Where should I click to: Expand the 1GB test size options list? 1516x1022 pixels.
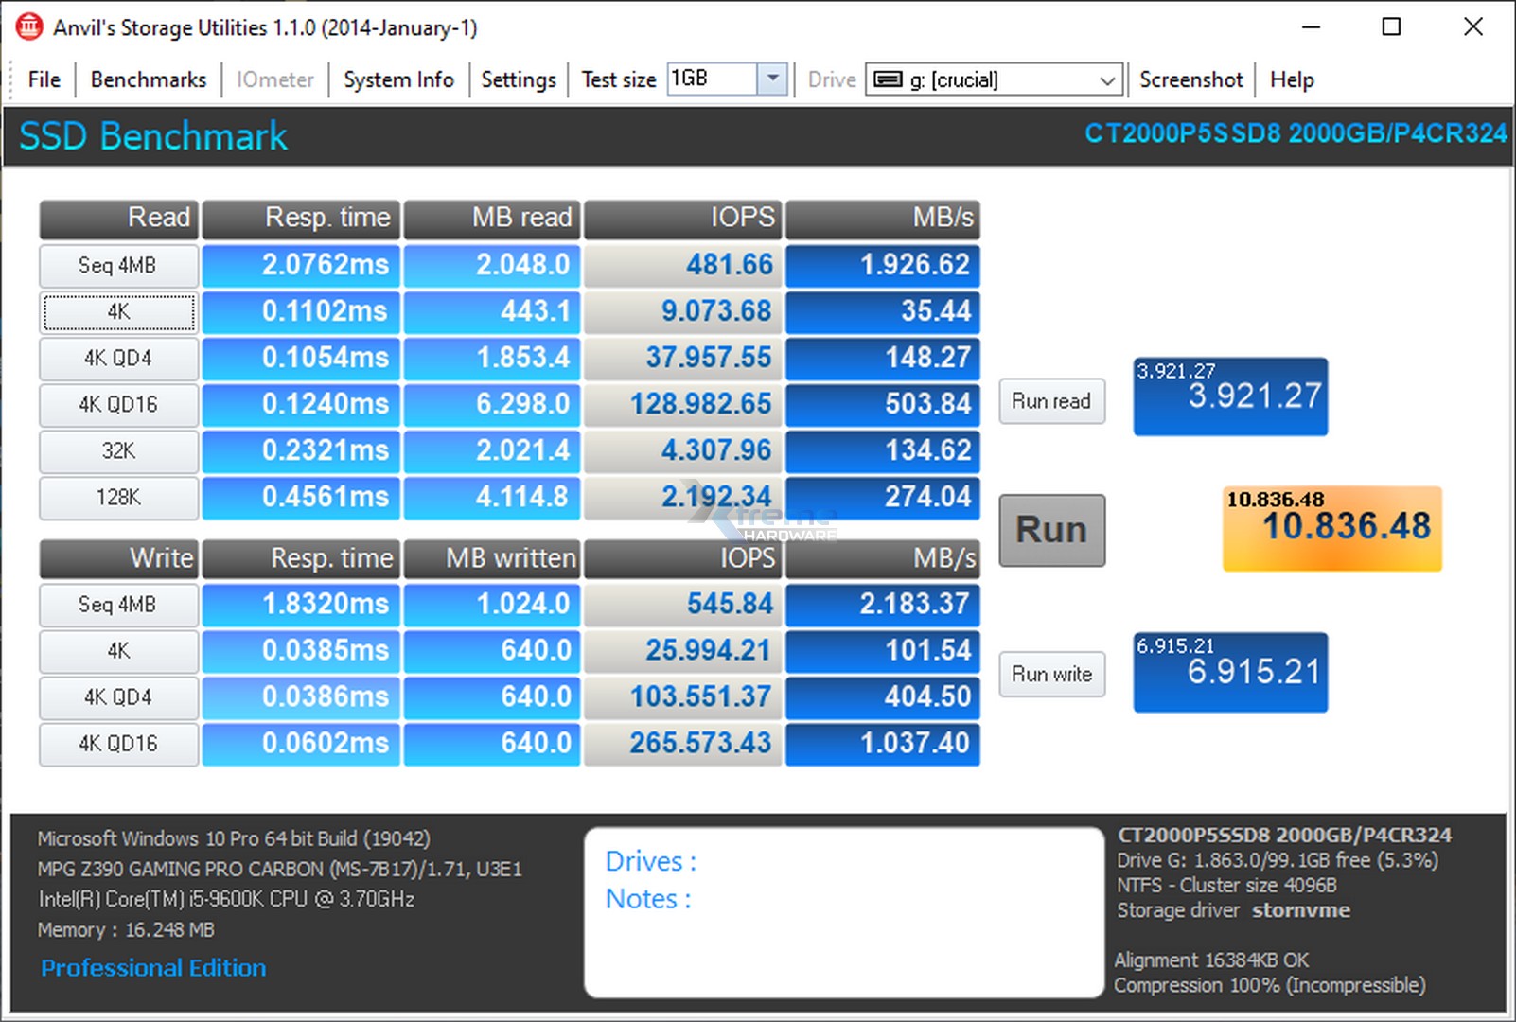pyautogui.click(x=774, y=79)
